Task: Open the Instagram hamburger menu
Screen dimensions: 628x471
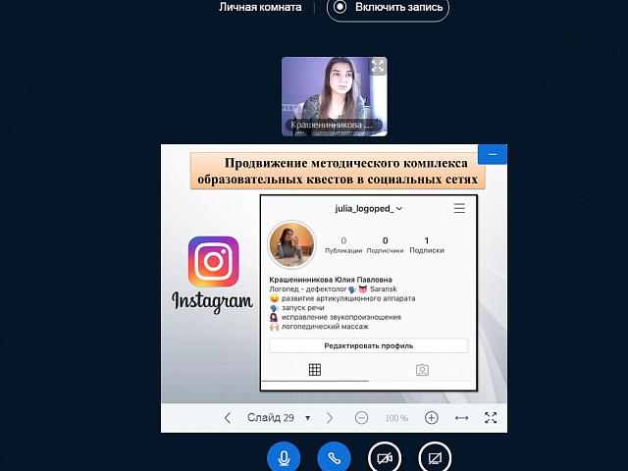Action: pyautogui.click(x=459, y=209)
